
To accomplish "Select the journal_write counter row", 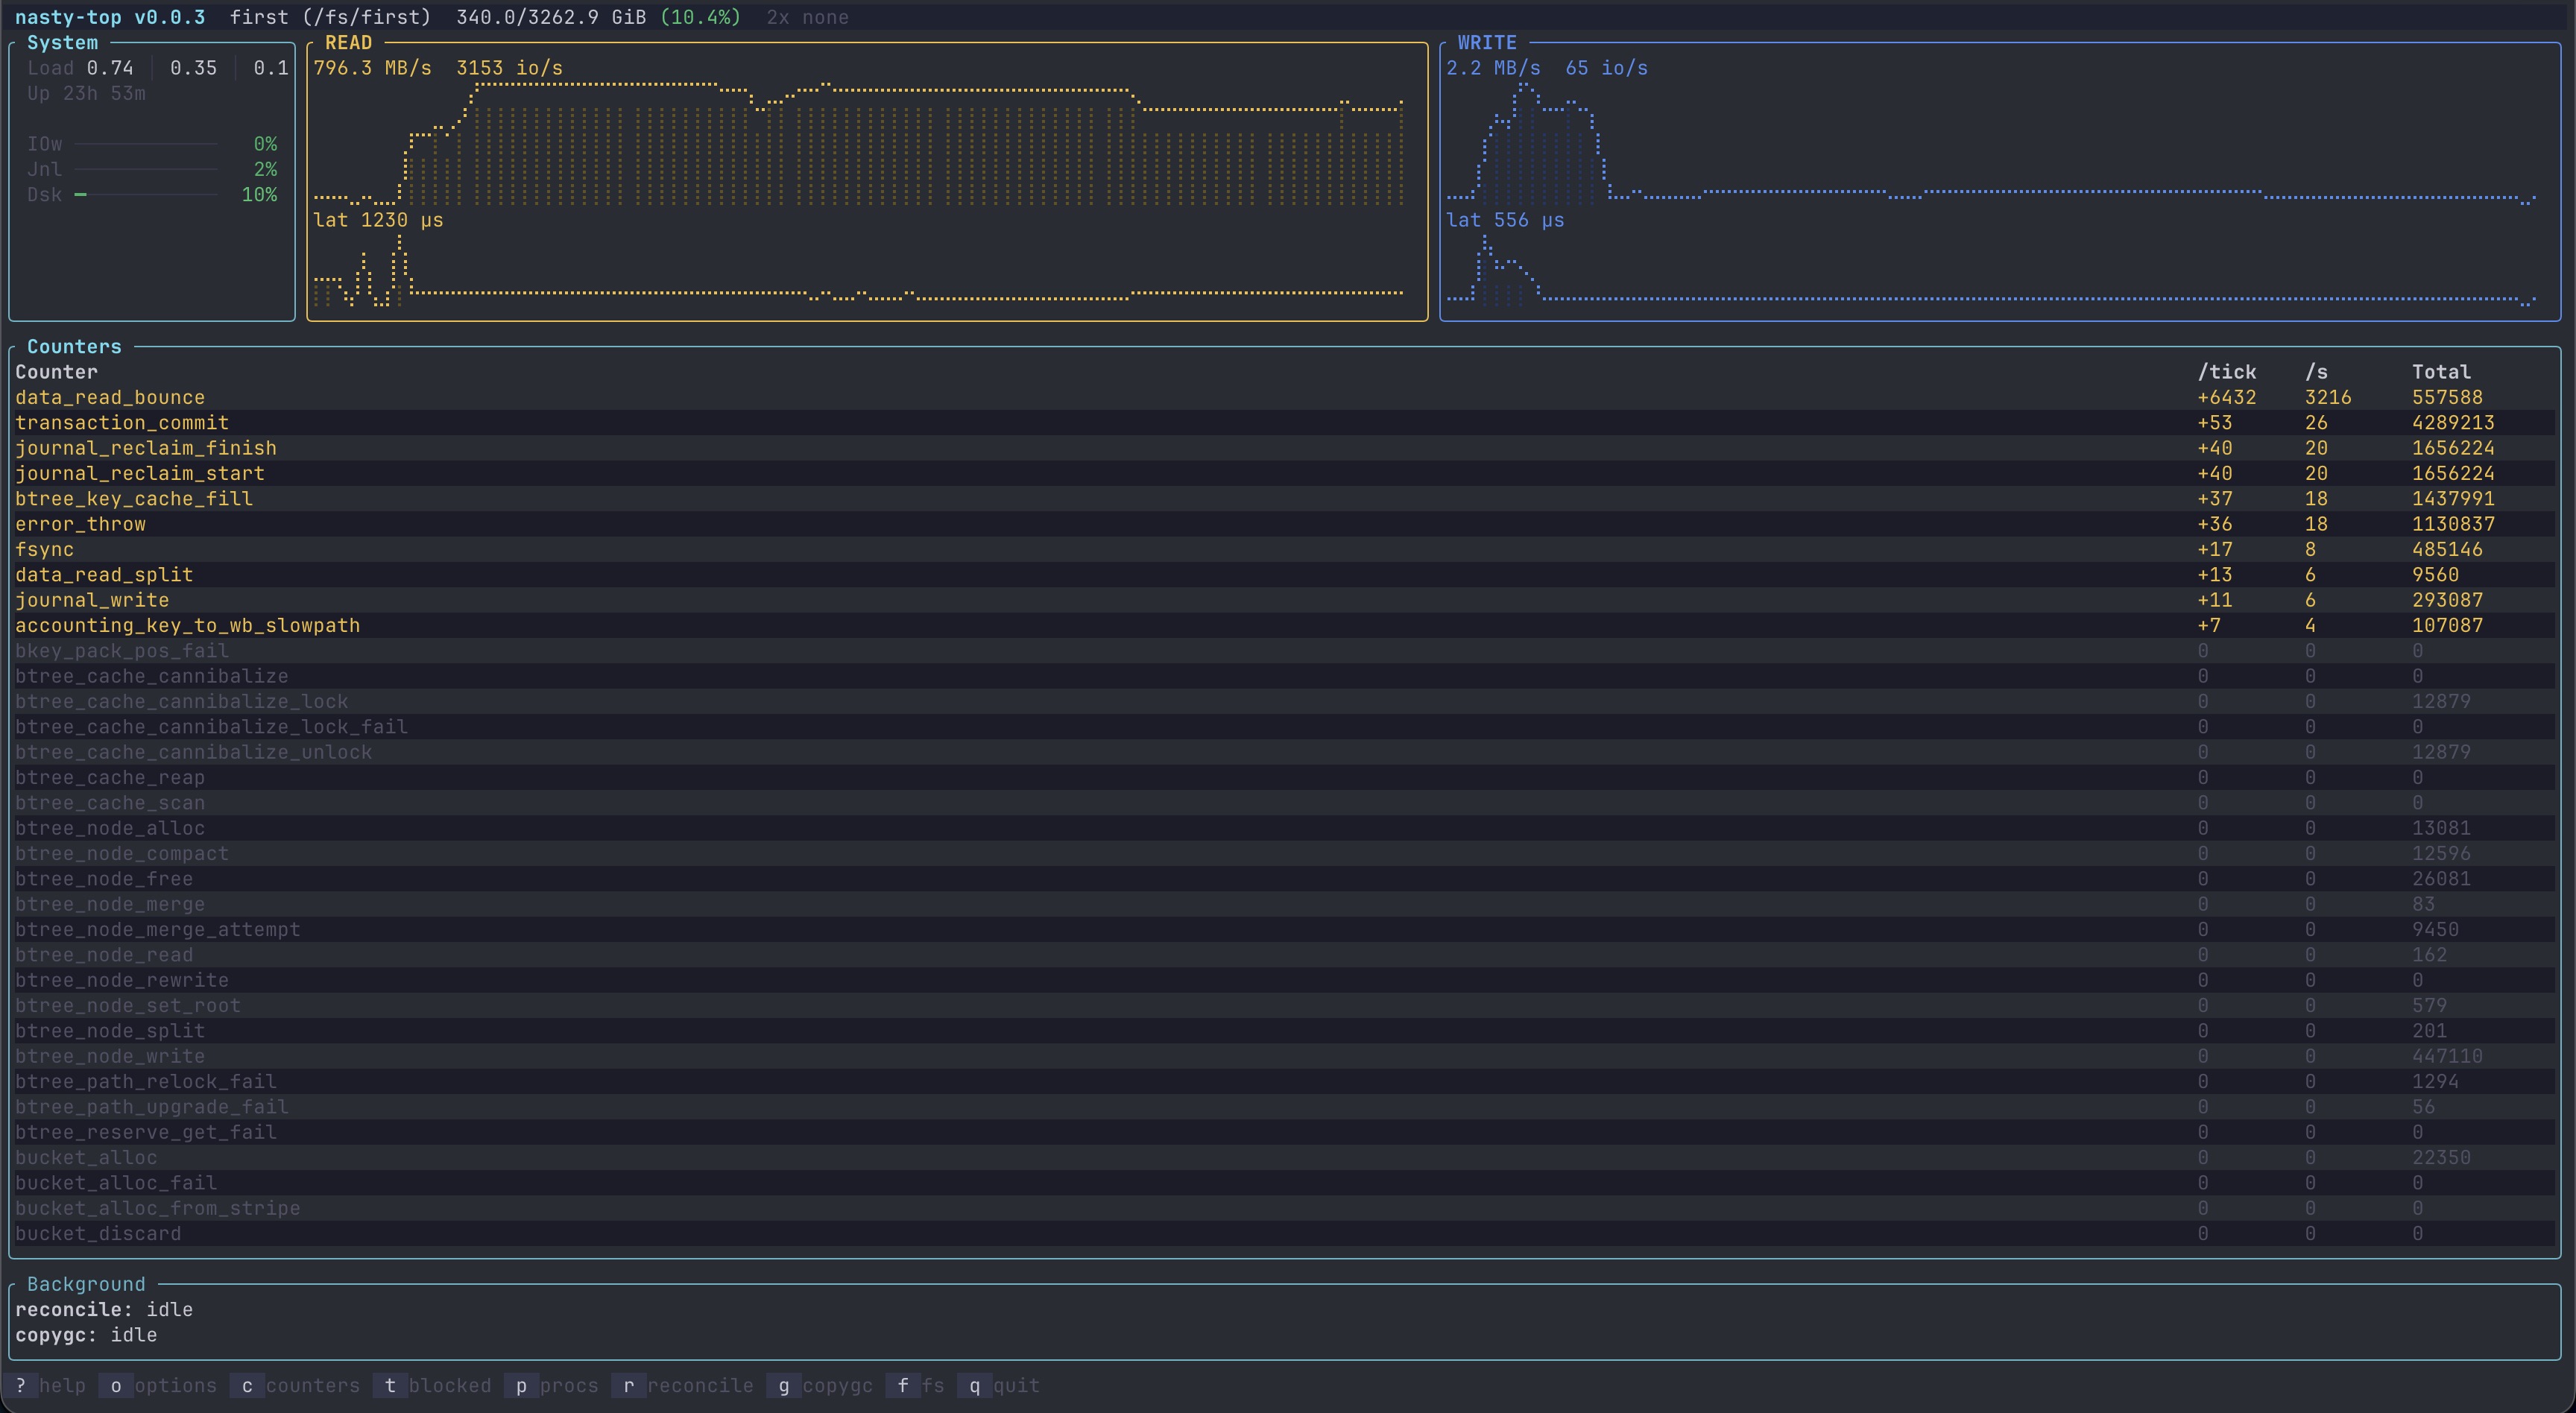I will tap(1284, 600).
